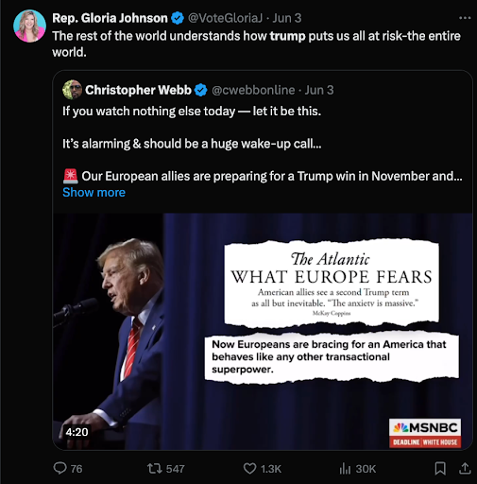Open Rep. Gloria Johnson display name
Viewport: 477px width, 484px height.
(110, 18)
